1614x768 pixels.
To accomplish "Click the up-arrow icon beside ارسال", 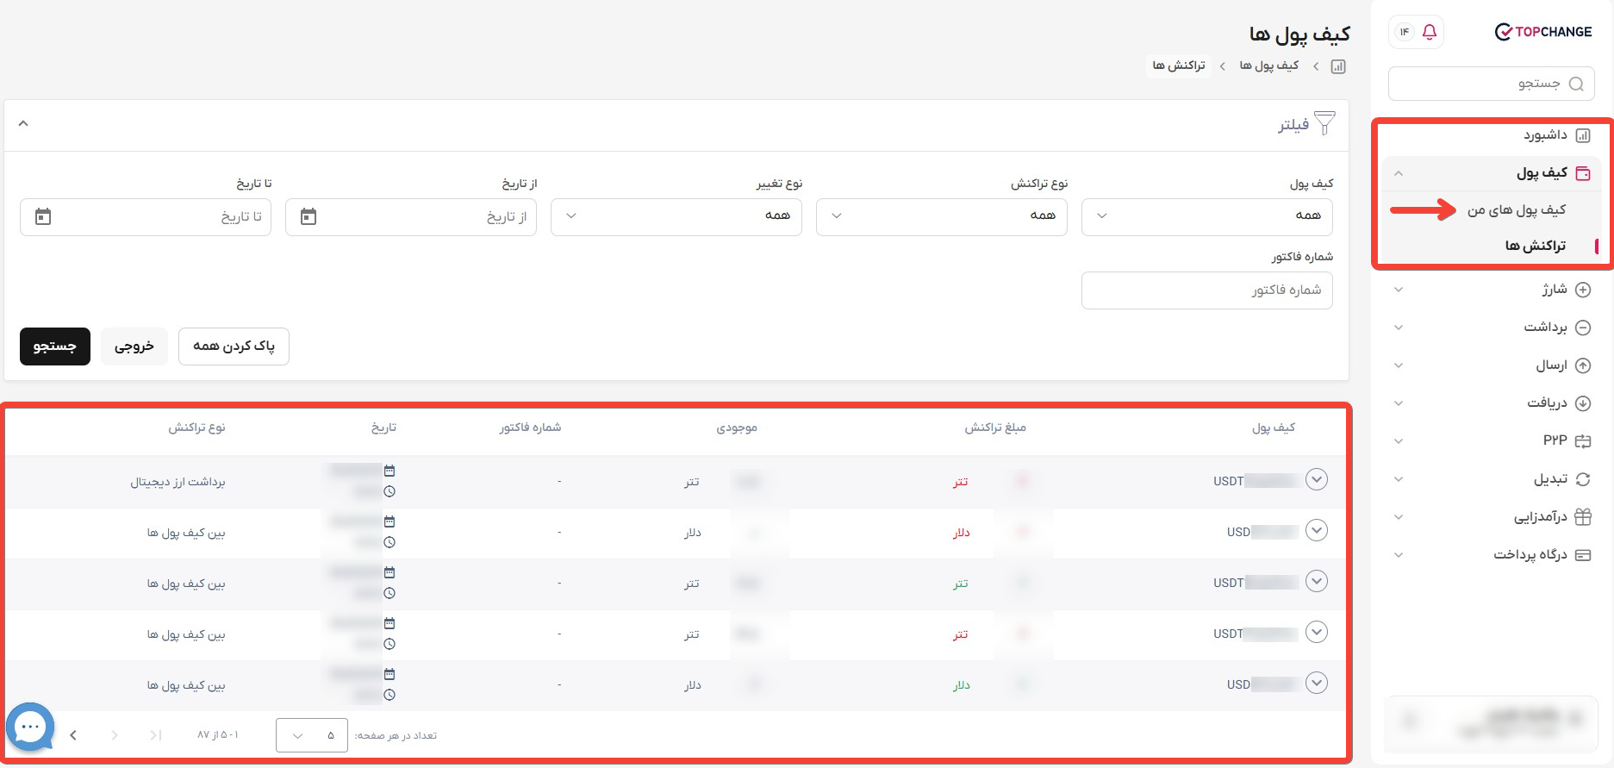I will (x=1583, y=365).
